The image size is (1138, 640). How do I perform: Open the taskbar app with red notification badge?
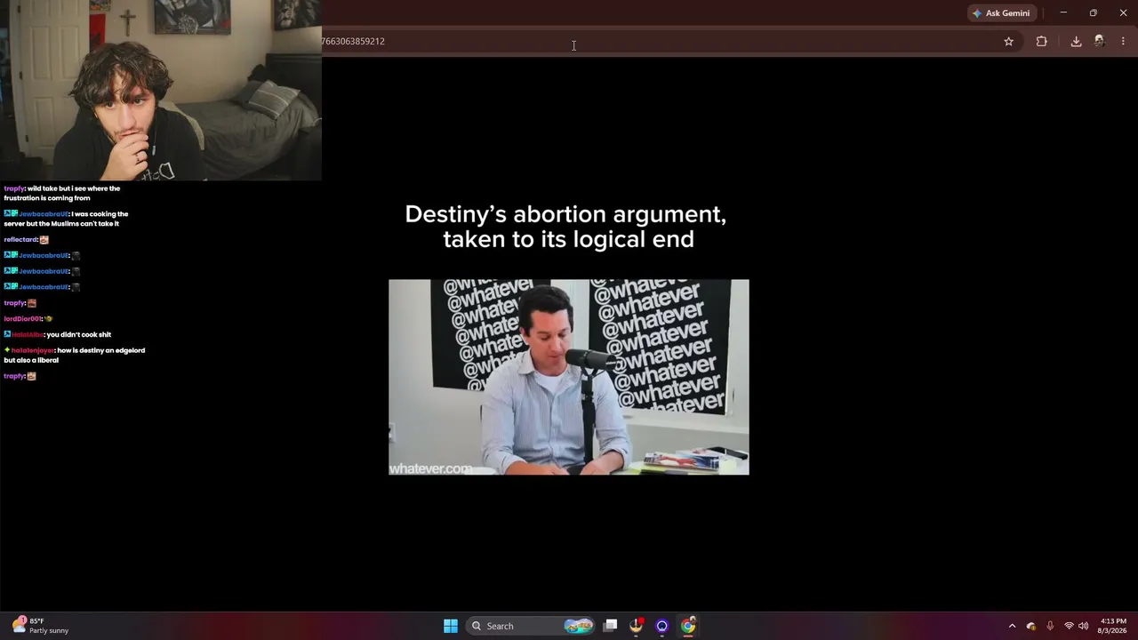pyautogui.click(x=637, y=626)
